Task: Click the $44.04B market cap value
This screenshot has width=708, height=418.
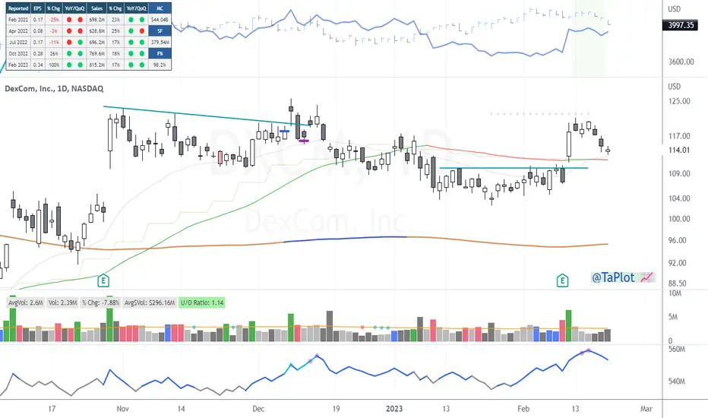Action: pyautogui.click(x=160, y=20)
